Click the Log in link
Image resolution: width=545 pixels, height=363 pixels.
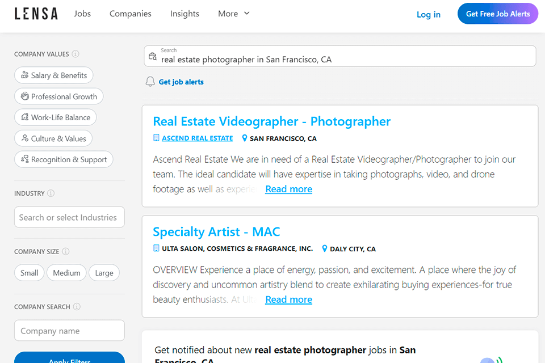pos(429,15)
